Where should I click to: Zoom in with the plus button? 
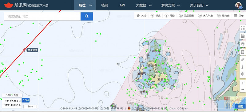(x=243, y=83)
